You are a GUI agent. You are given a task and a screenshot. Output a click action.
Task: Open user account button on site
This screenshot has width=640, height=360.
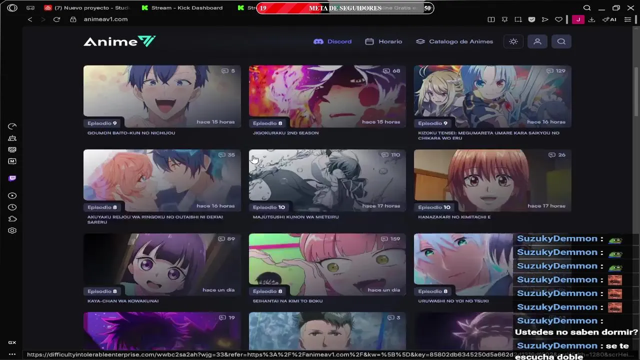[537, 41]
